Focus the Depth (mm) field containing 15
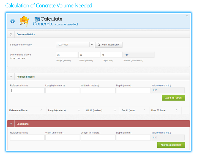 click(x=111, y=55)
